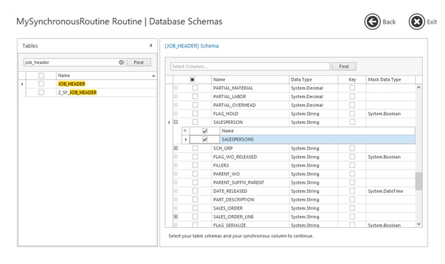Select the PARENT_SUFFIX_PARENT column name
445x264 pixels.
click(x=239, y=183)
